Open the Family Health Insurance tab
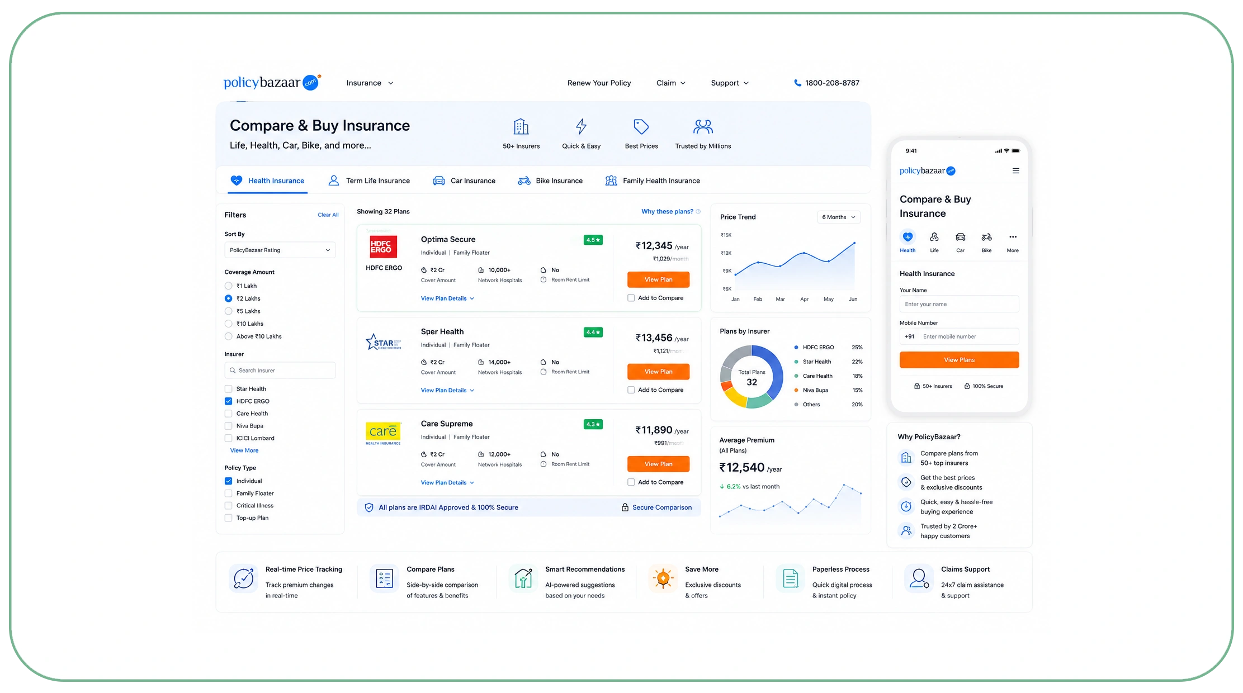This screenshot has width=1243, height=693. tap(653, 181)
